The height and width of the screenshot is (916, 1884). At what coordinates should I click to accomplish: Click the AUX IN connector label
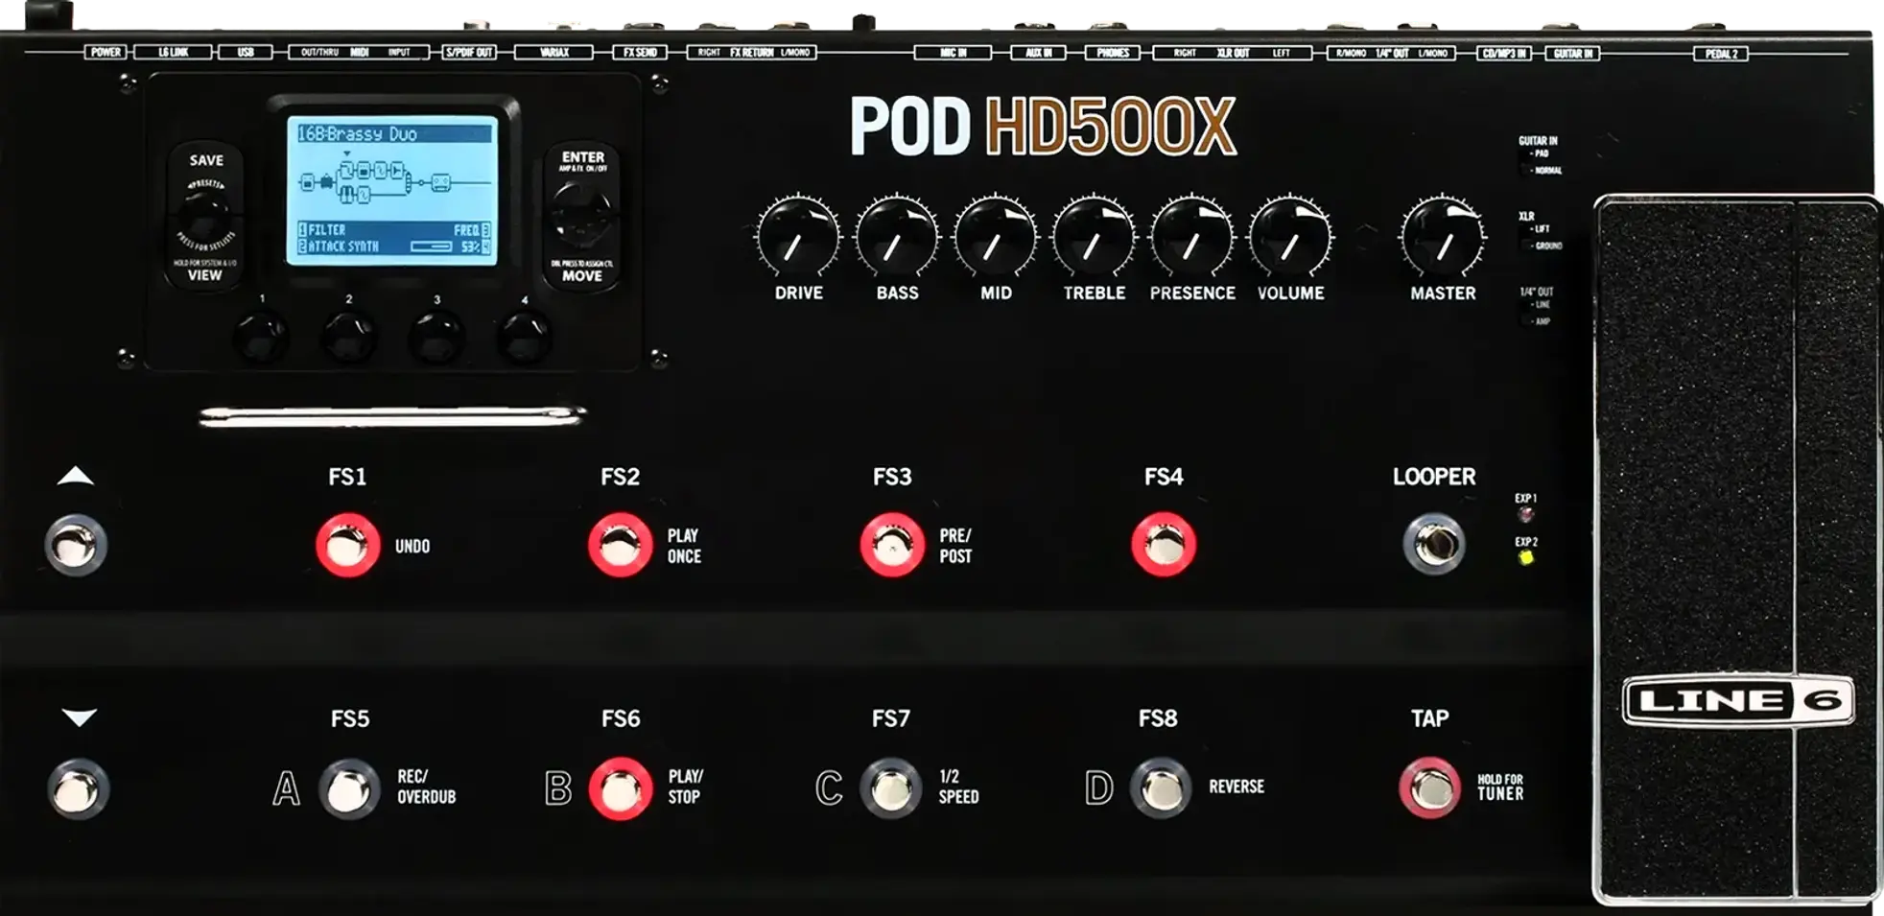pos(1038,52)
